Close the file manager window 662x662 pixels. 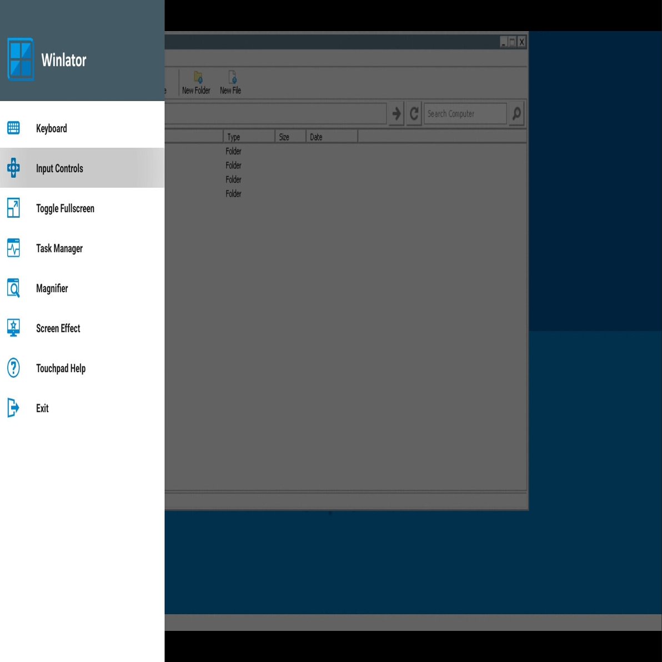522,42
